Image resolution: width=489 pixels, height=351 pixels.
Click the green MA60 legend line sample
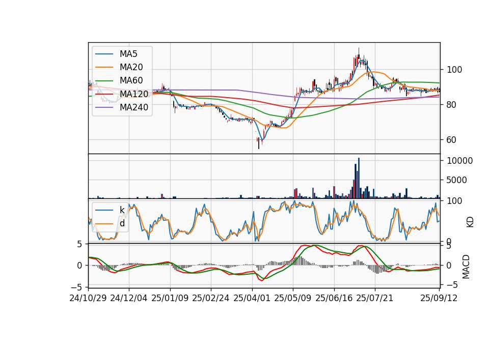click(104, 81)
